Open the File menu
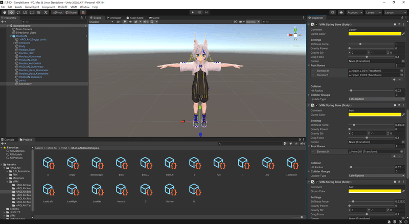The image size is (409, 224). [3, 7]
